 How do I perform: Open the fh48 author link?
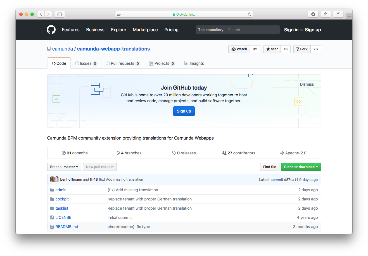[94, 180]
